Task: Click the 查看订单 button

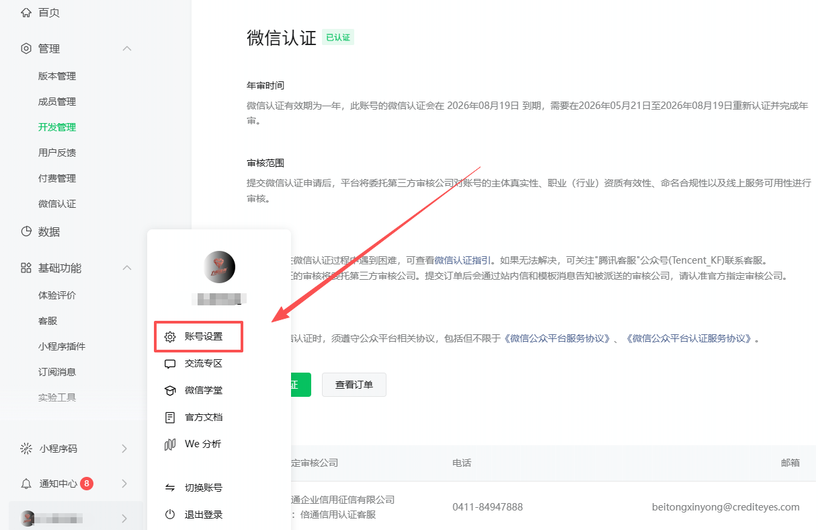Action: click(354, 384)
